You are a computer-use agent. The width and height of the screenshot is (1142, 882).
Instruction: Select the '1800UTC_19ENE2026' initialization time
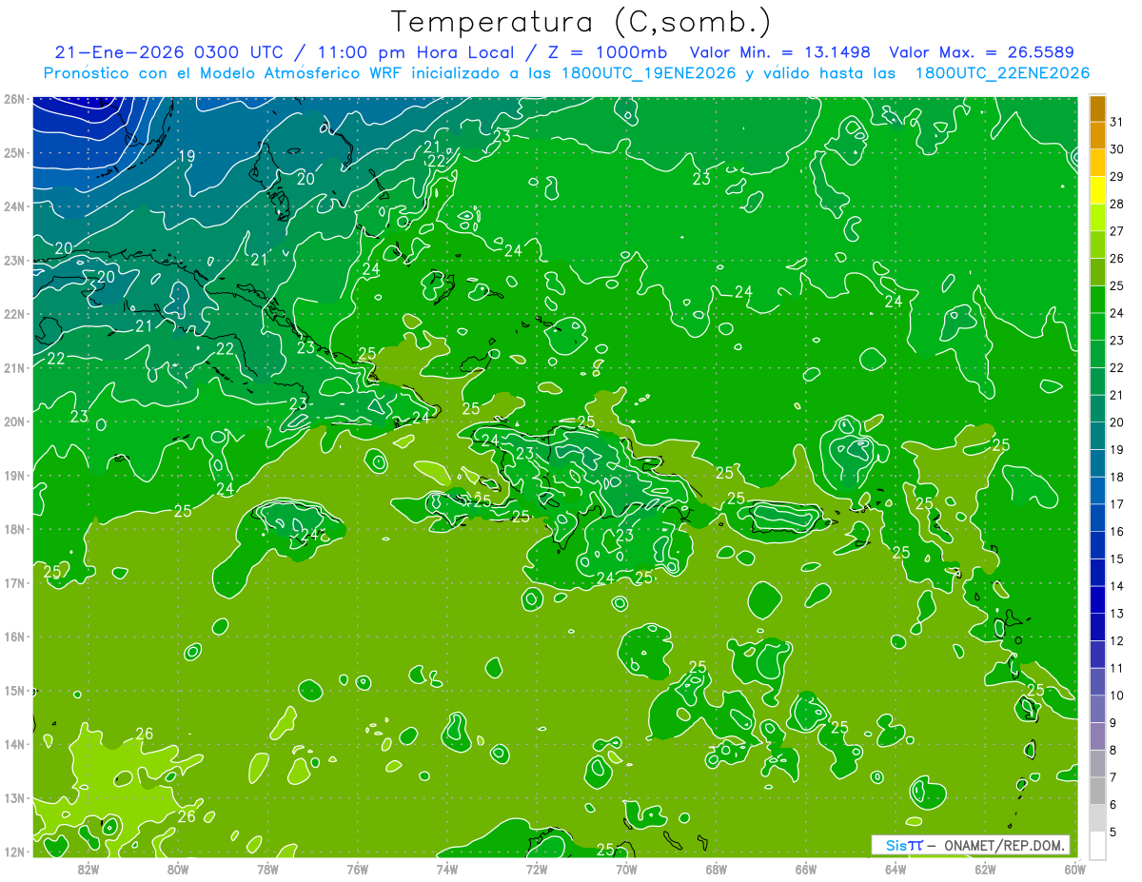tap(650, 73)
